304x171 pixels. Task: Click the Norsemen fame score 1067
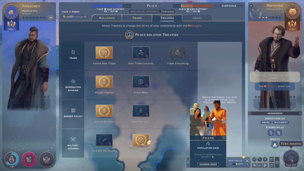[11, 29]
